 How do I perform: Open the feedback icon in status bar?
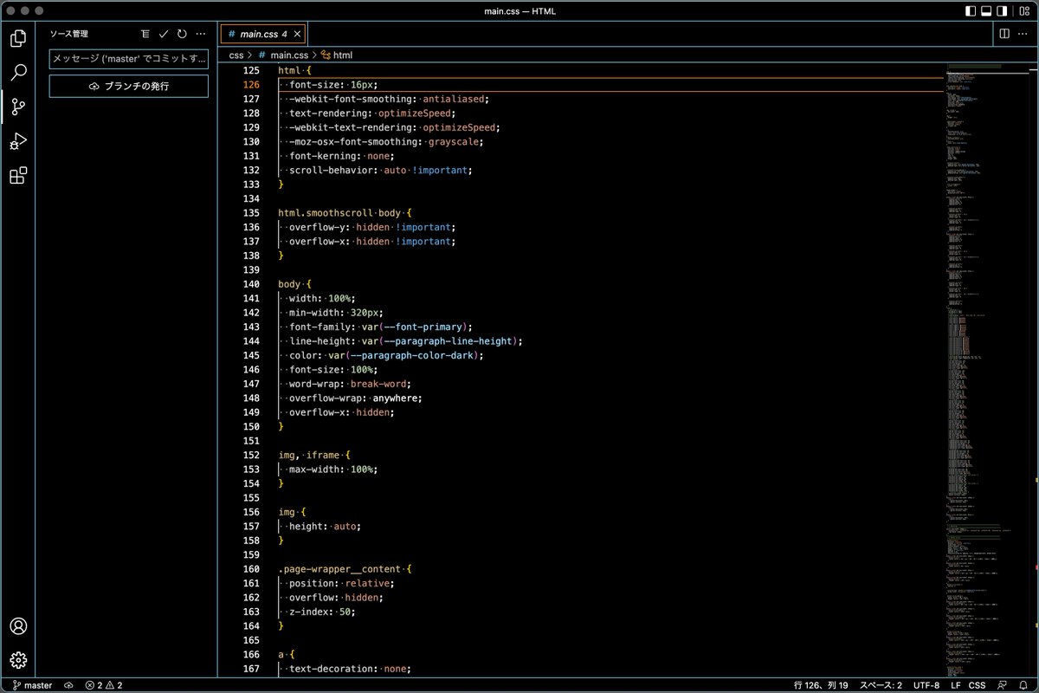(1002, 685)
